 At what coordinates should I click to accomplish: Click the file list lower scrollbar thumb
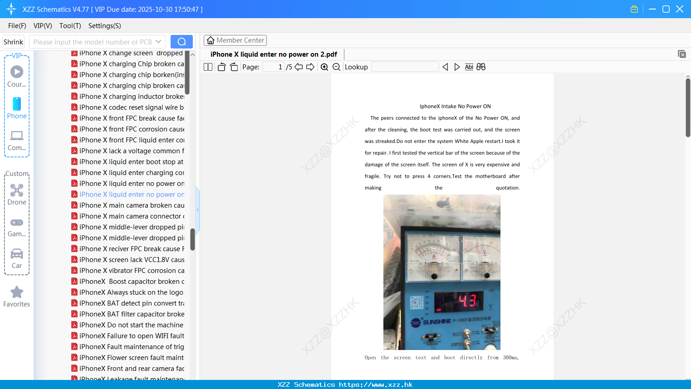coord(192,239)
